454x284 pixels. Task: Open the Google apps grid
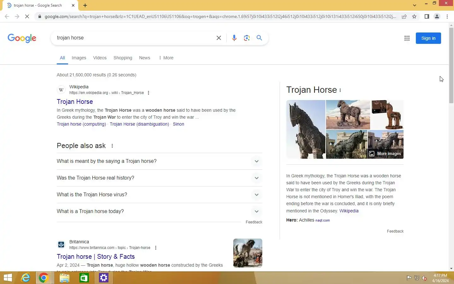[x=407, y=38]
